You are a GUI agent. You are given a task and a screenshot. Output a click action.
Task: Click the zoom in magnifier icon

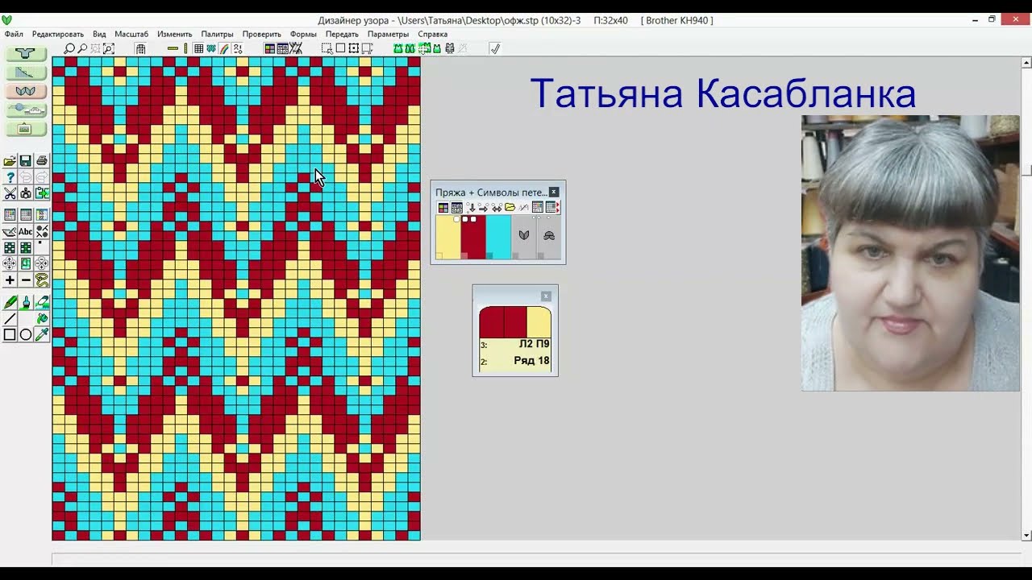coord(69,48)
